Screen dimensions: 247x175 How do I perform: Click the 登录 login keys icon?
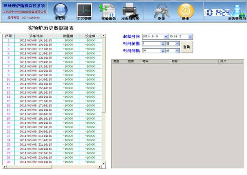click(162, 11)
